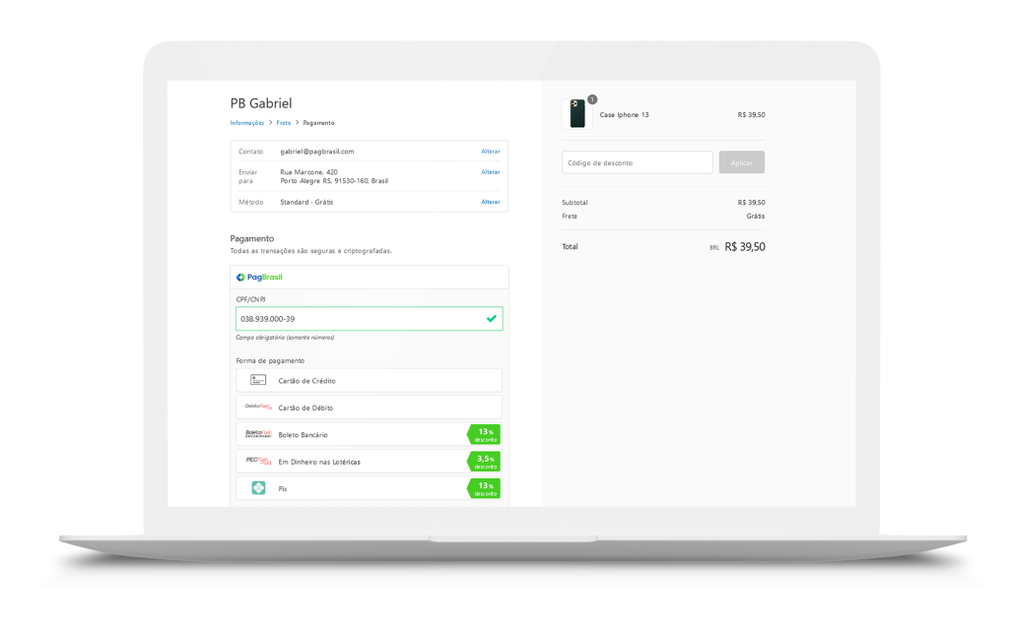The image size is (1009, 628).
Task: Click the Débito Flash card icon
Action: (x=258, y=407)
